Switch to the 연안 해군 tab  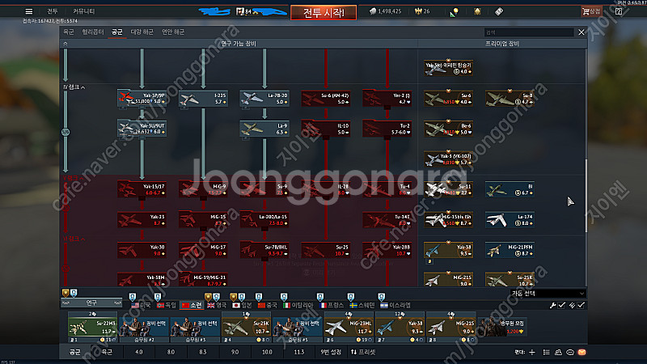(x=173, y=32)
